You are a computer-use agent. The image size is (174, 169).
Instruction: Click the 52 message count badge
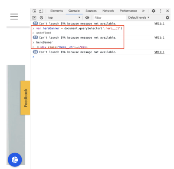(35, 24)
